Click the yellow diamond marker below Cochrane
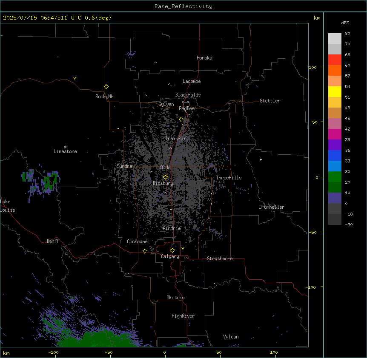 click(145, 251)
